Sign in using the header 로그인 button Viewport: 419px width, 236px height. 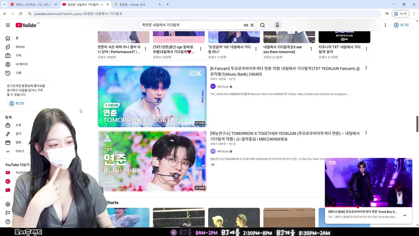click(x=401, y=25)
